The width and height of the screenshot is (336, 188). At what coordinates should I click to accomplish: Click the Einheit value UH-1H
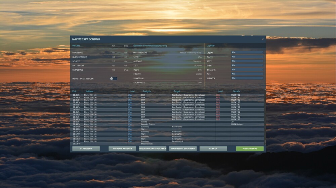click(199, 74)
